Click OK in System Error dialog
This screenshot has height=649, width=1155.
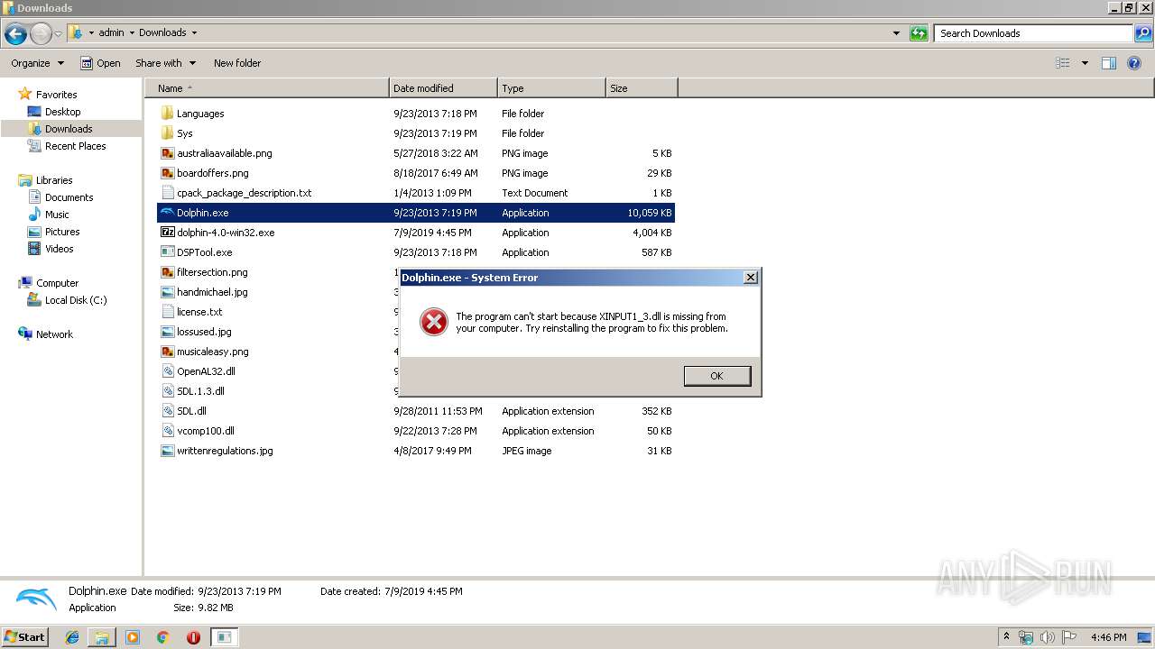coord(717,376)
